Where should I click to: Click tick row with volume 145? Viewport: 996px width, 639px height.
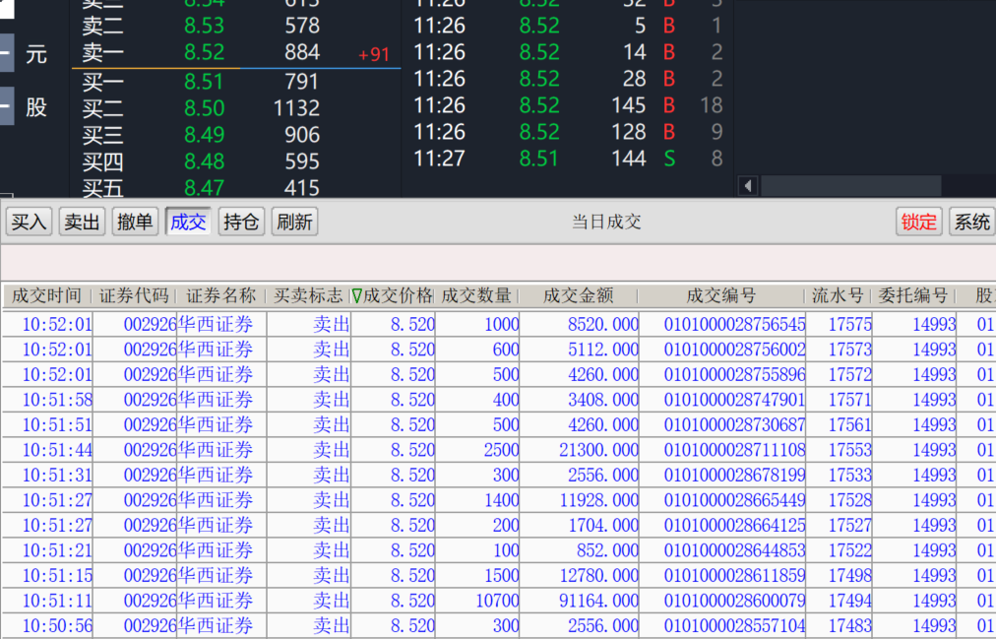point(569,105)
